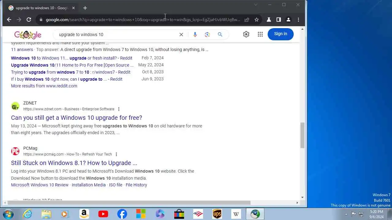Click the ZDNET site name
Image resolution: width=392 pixels, height=220 pixels.
pos(30,103)
